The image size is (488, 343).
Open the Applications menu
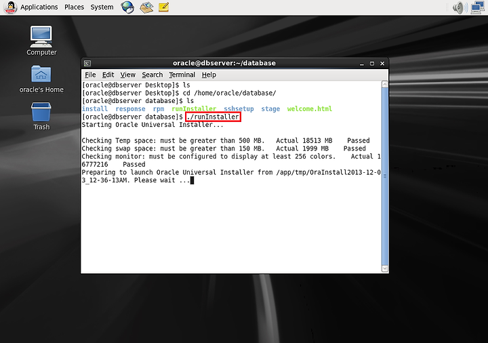click(39, 7)
